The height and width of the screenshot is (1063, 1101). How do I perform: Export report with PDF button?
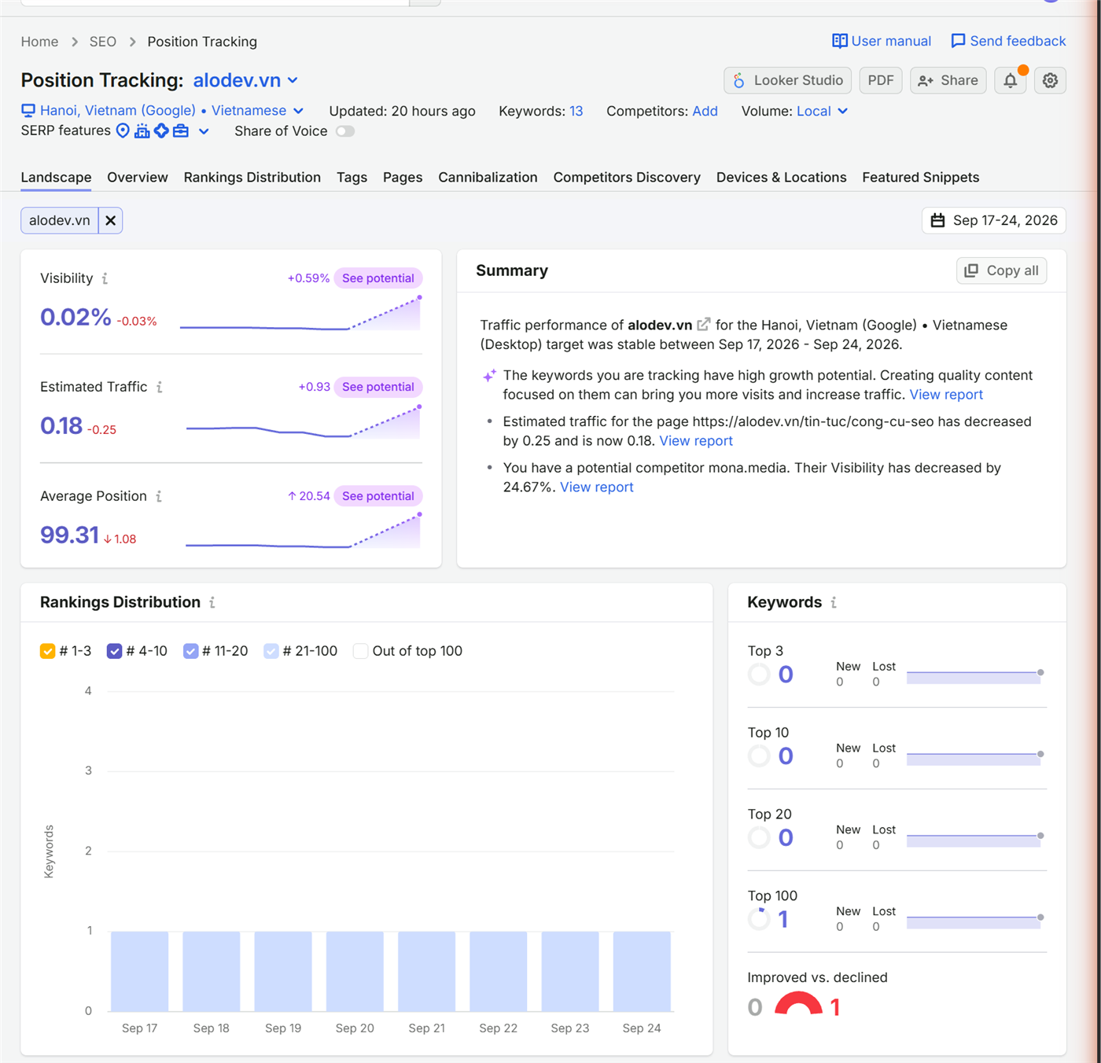(881, 80)
